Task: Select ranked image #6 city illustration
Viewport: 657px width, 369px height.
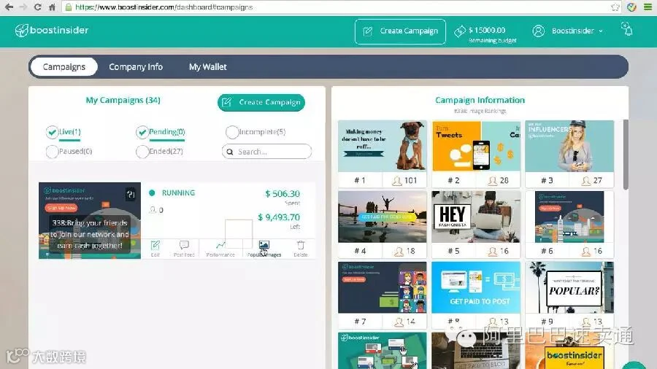Action: point(569,217)
